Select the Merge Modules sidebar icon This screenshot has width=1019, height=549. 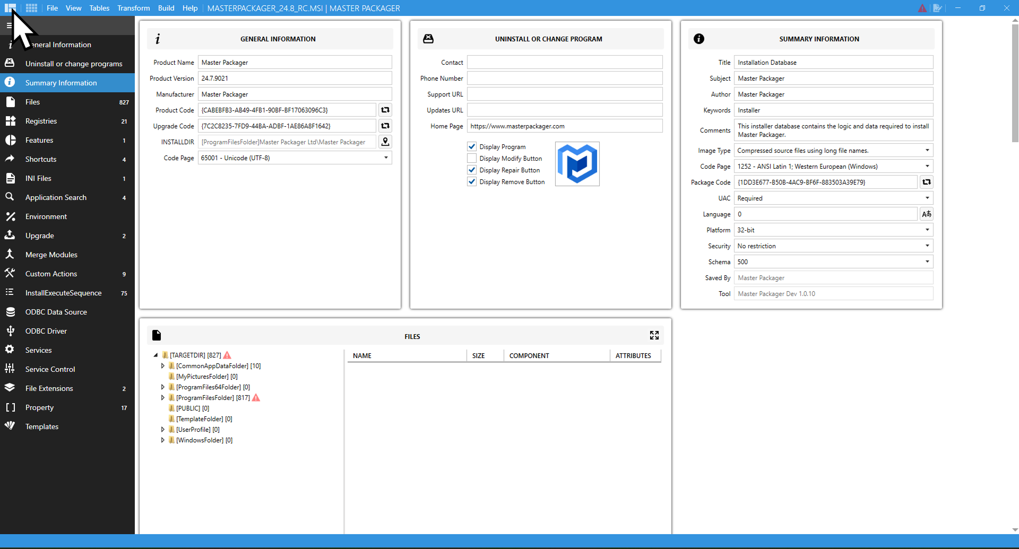pos(10,254)
